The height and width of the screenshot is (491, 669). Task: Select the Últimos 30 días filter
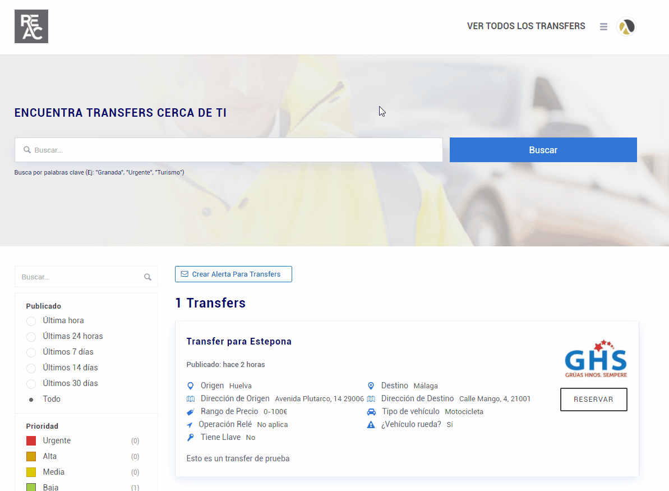(x=31, y=384)
